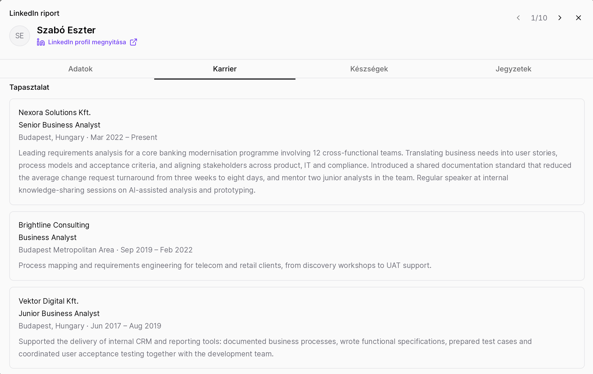This screenshot has height=374, width=593.
Task: Select the Brightline Consulting experience card
Action: pyautogui.click(x=297, y=246)
